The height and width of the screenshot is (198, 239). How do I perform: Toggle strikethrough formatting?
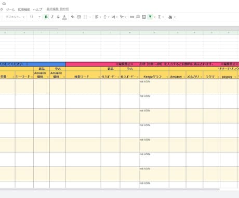(x=58, y=17)
